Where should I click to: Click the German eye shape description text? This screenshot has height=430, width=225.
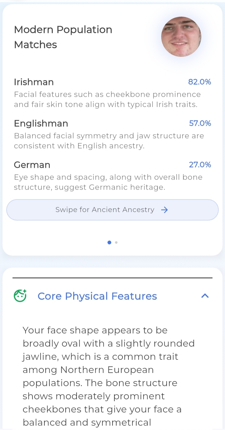click(108, 182)
